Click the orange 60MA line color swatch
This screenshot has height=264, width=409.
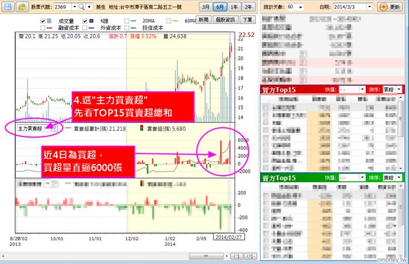pos(175,21)
